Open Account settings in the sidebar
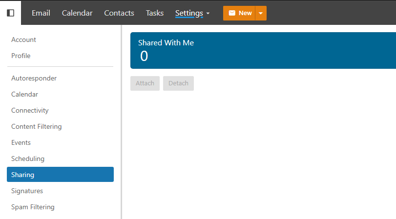The width and height of the screenshot is (396, 219). (x=24, y=40)
